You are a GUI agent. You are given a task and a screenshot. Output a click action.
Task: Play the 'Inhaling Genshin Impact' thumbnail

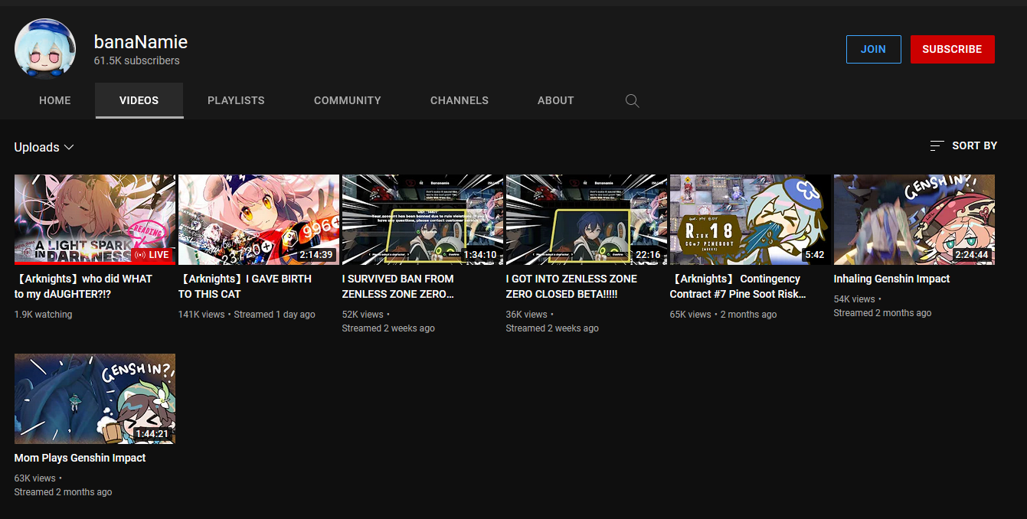click(x=914, y=220)
